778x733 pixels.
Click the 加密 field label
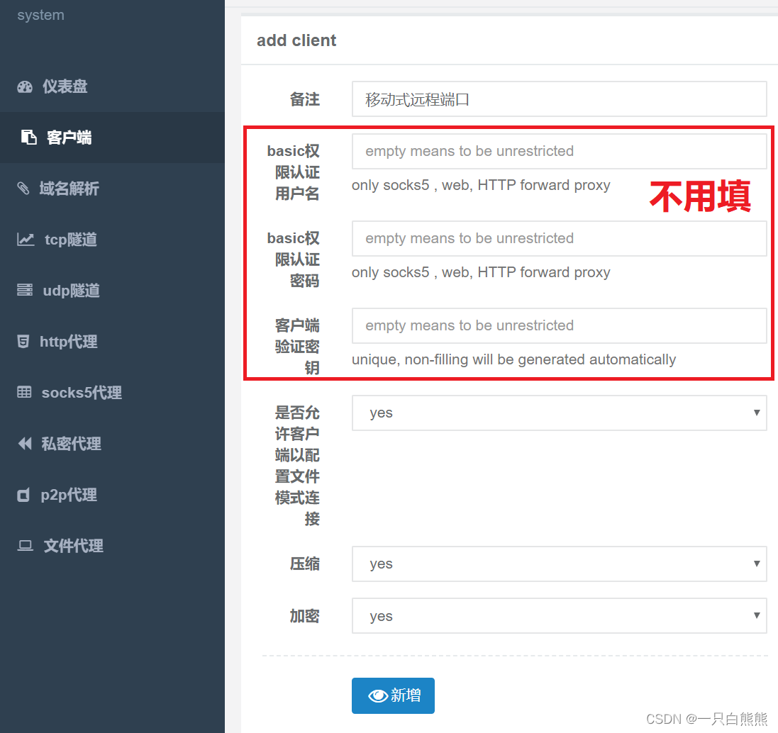(x=305, y=616)
